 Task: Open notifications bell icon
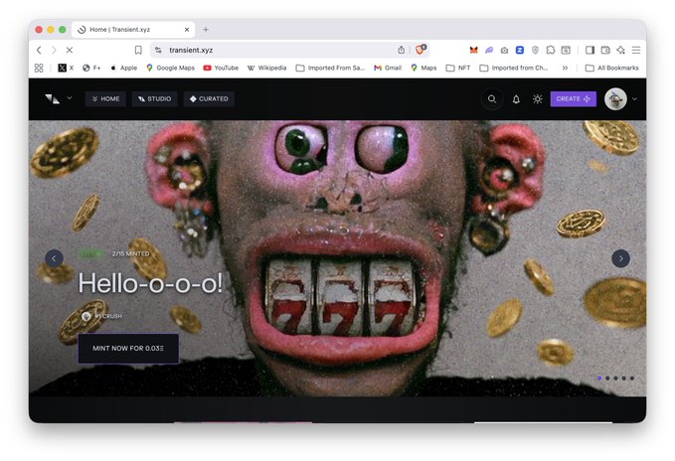(x=516, y=99)
